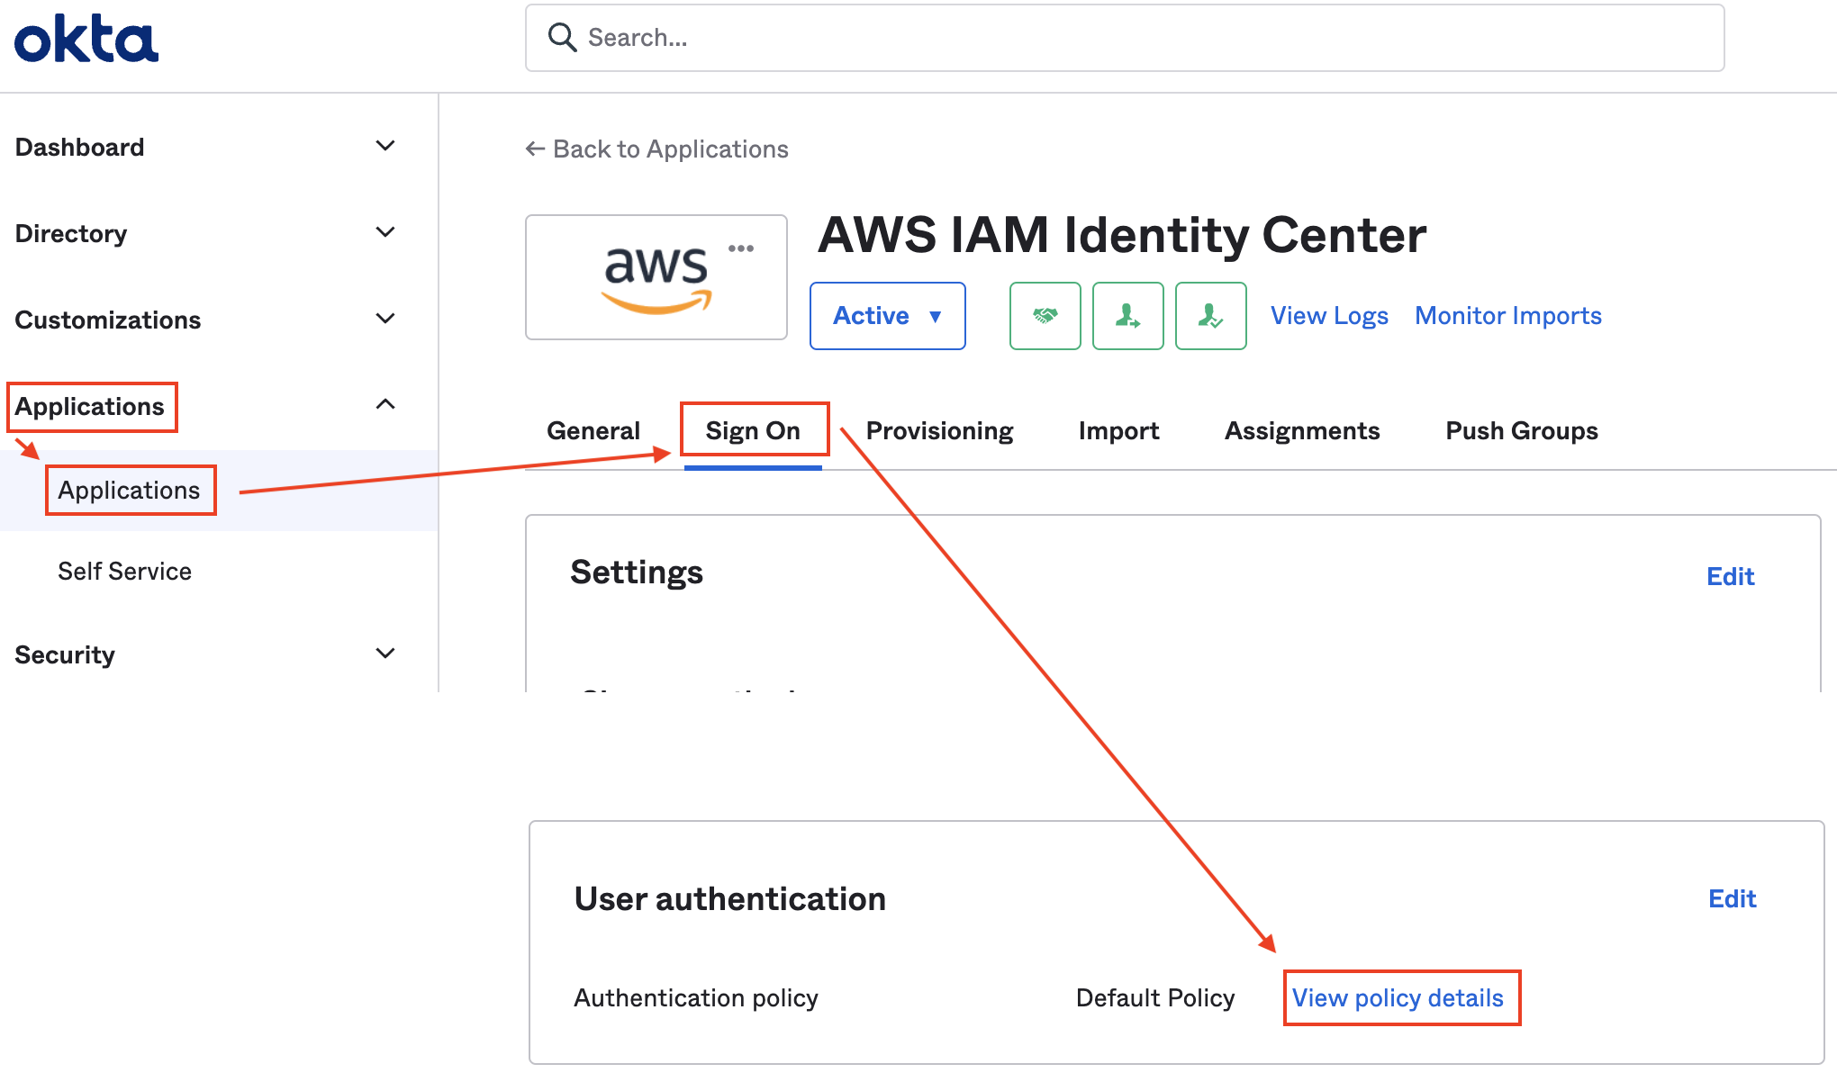Expand the Dashboard menu chevron

385,146
